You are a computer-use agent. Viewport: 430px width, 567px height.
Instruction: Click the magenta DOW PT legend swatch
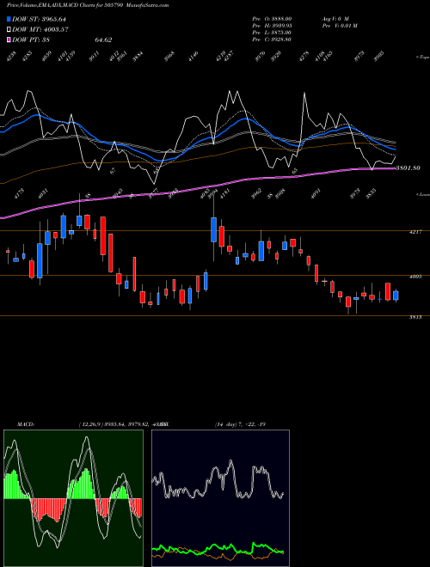click(9, 40)
